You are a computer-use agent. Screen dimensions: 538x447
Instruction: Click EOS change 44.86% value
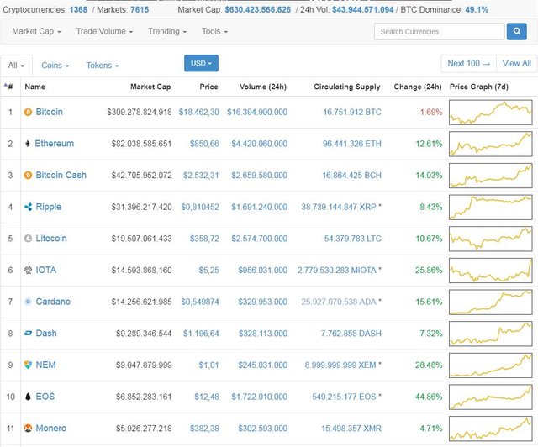click(429, 397)
